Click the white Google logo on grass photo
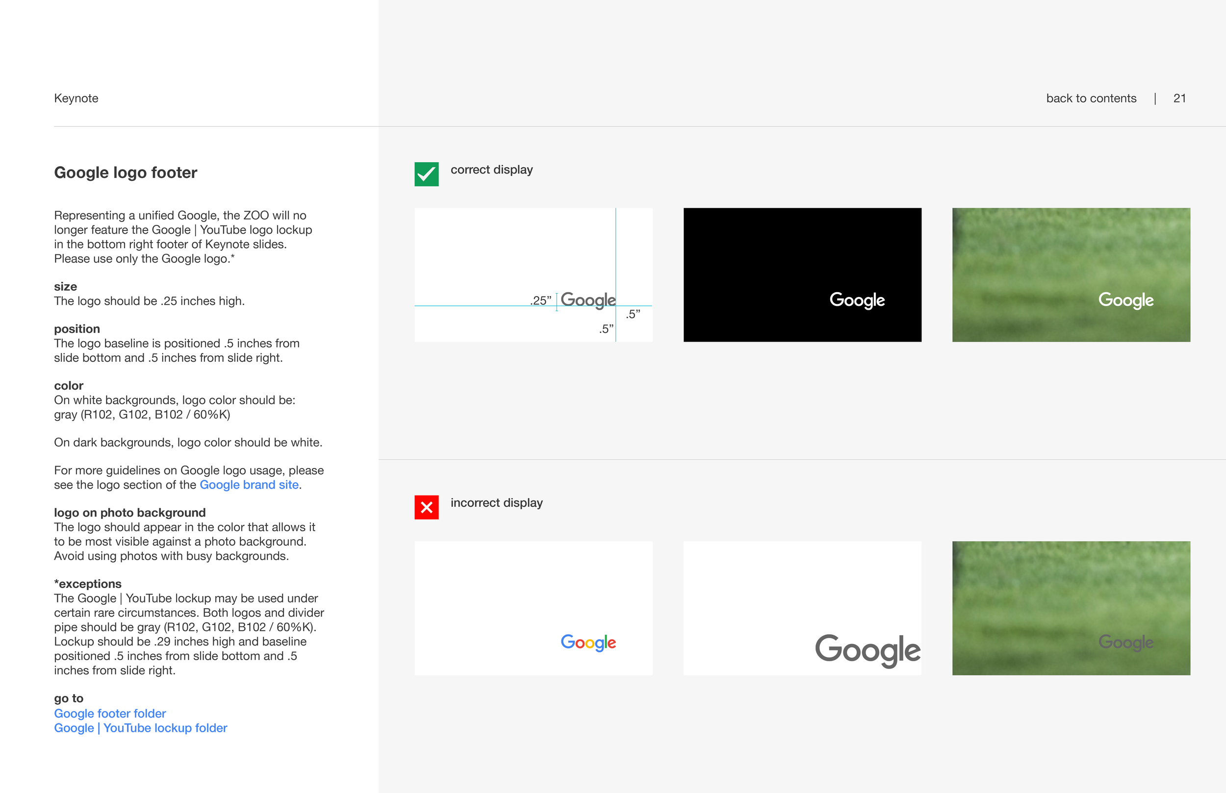 click(1125, 299)
